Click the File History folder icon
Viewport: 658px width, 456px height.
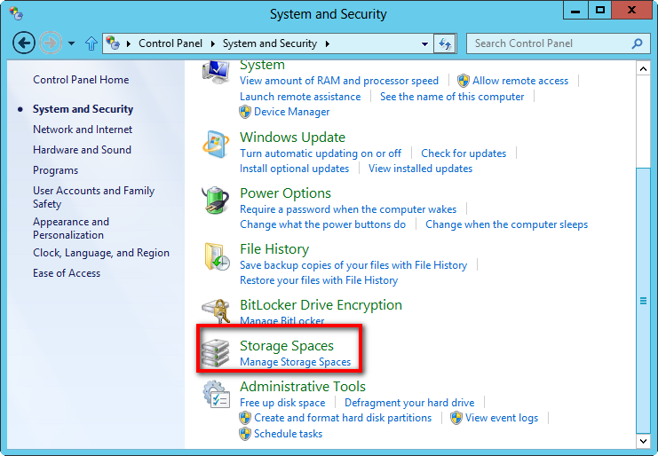click(217, 256)
